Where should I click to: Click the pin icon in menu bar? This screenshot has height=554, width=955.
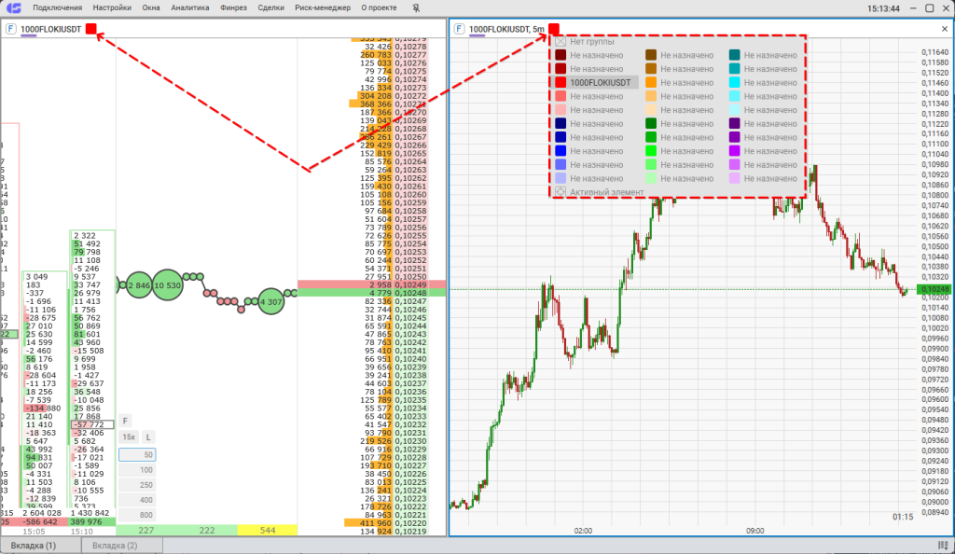[415, 7]
